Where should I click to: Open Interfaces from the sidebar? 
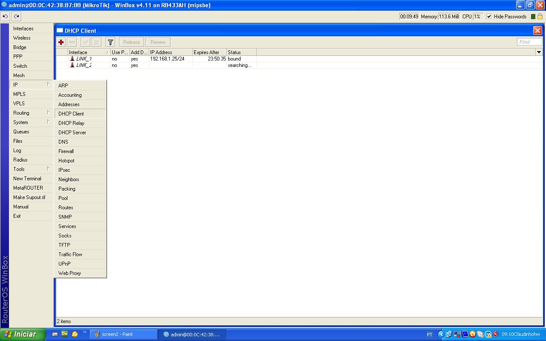pyautogui.click(x=31, y=29)
